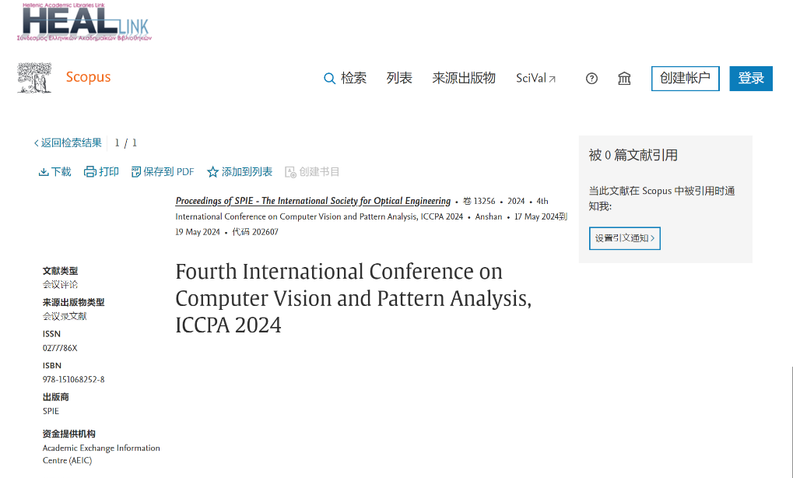The width and height of the screenshot is (793, 478).
Task: Click the 1 / 1 result counter
Action: pos(126,143)
